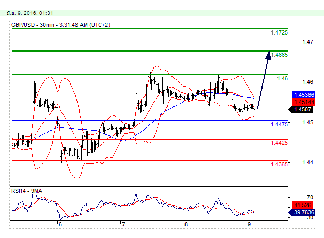Click the red 1.4425 support label

point(279,143)
